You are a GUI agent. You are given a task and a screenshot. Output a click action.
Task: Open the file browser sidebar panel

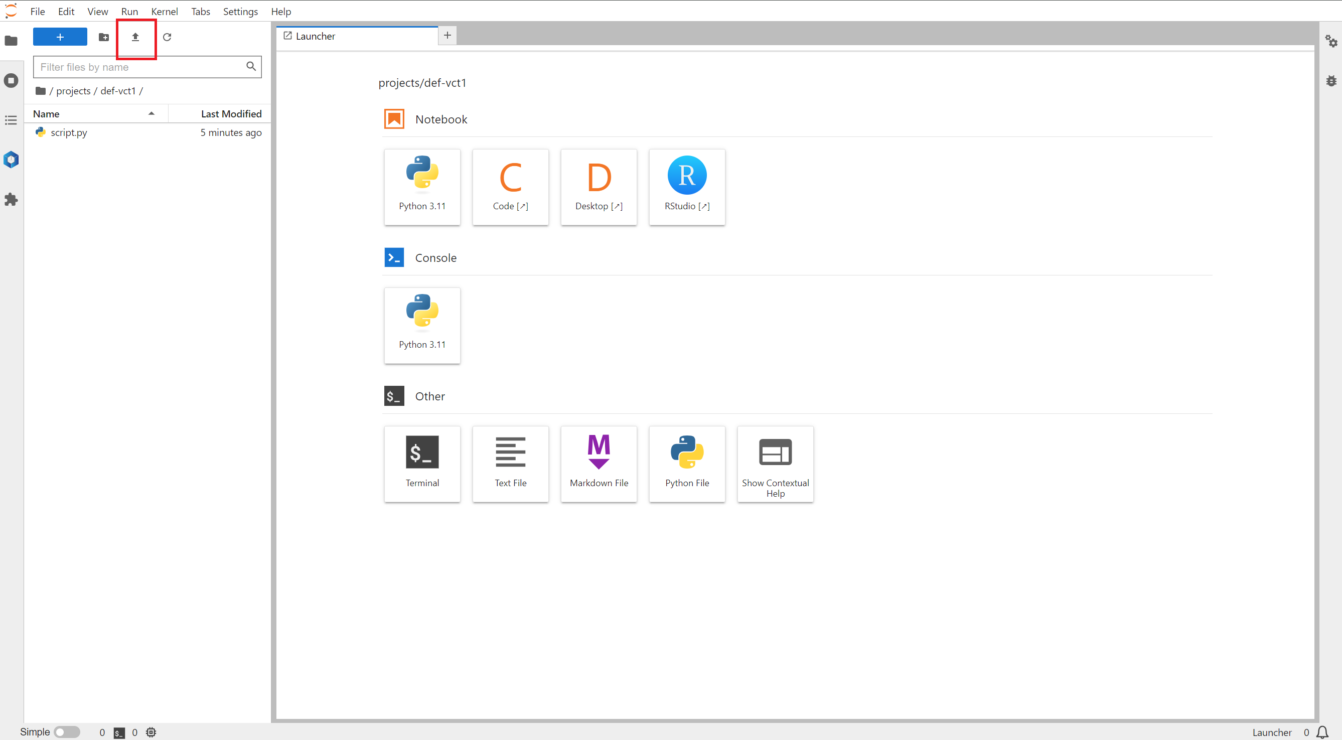tap(11, 41)
